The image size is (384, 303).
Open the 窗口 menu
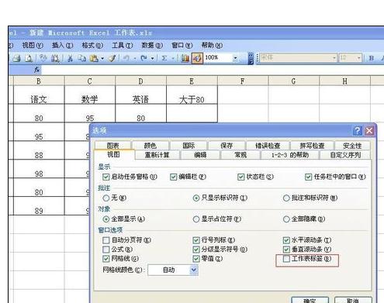[x=182, y=46]
